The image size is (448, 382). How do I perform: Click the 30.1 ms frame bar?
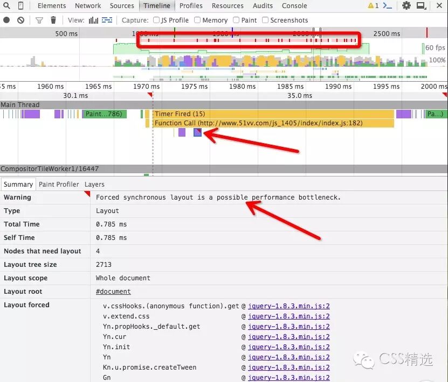(x=75, y=96)
